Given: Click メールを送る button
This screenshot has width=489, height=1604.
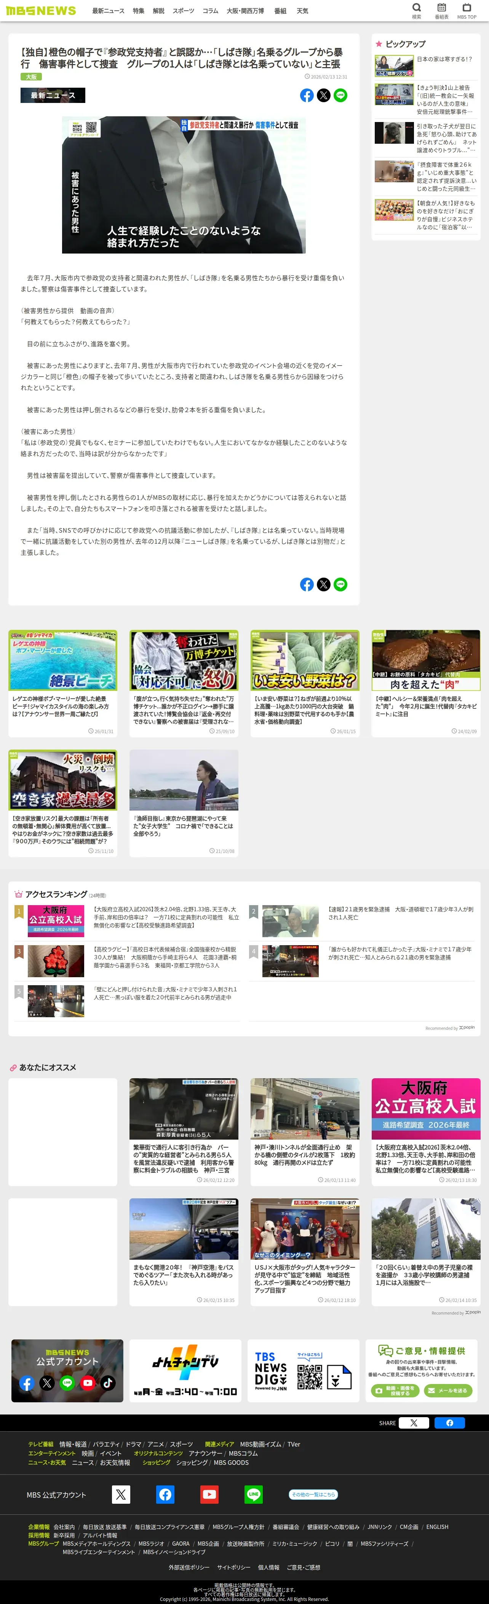Looking at the screenshot, I should point(449,1390).
